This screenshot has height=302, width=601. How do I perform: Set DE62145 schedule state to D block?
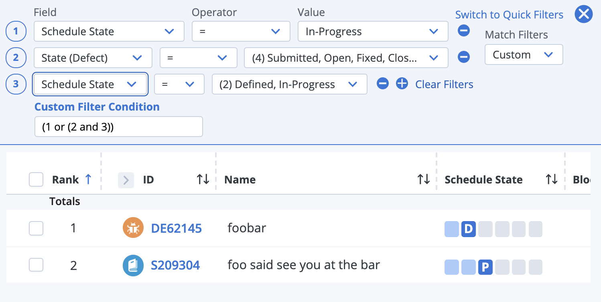point(468,229)
